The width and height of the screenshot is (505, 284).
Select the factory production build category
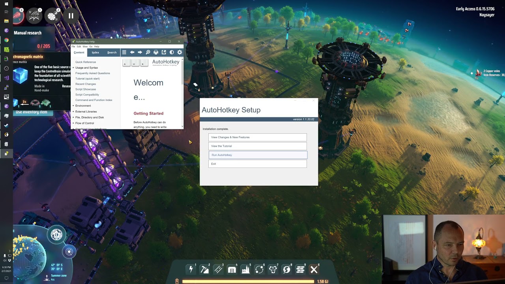[245, 269]
